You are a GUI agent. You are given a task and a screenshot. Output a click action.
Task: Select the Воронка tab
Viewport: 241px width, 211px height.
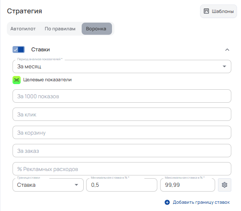click(x=97, y=29)
